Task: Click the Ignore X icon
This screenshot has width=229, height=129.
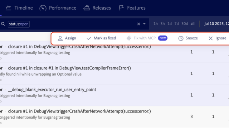Action: (x=210, y=38)
